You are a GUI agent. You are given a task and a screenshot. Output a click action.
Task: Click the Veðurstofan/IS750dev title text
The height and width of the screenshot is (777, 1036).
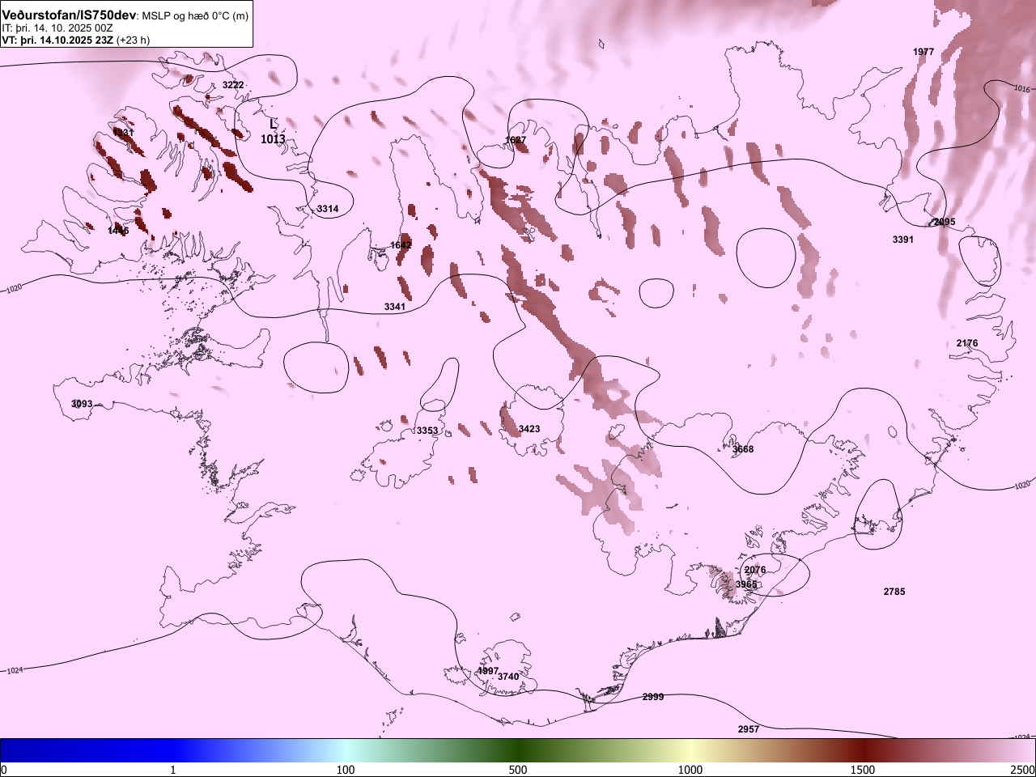click(70, 15)
